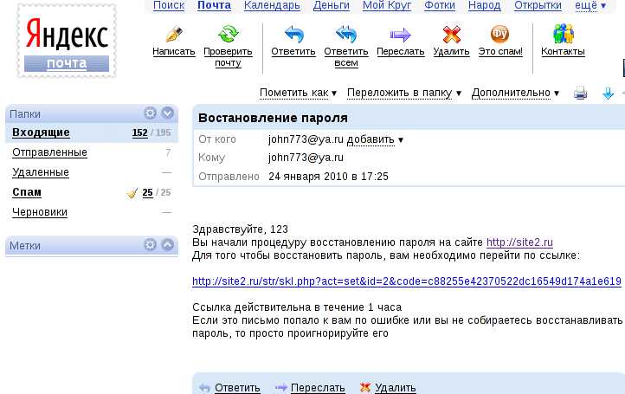Click sent date 24 января 2010
625x394 pixels.
point(328,177)
